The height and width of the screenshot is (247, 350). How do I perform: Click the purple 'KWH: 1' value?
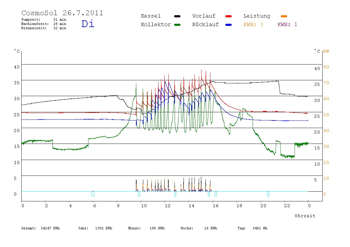[x=287, y=25]
